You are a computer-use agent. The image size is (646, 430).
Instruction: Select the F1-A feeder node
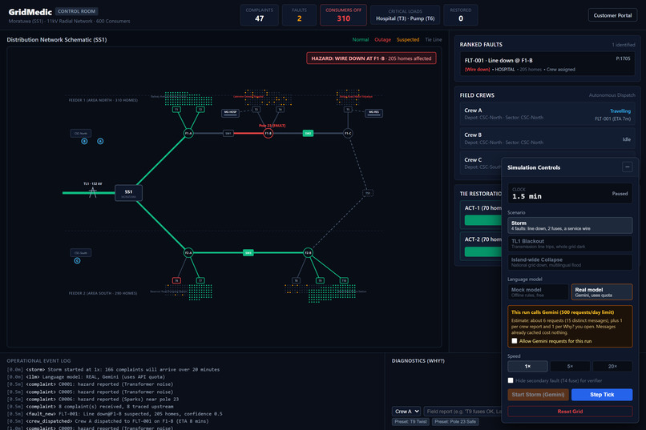188,133
